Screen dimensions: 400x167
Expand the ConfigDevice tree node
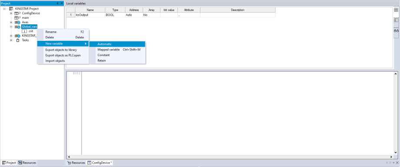pyautogui.click(x=11, y=13)
